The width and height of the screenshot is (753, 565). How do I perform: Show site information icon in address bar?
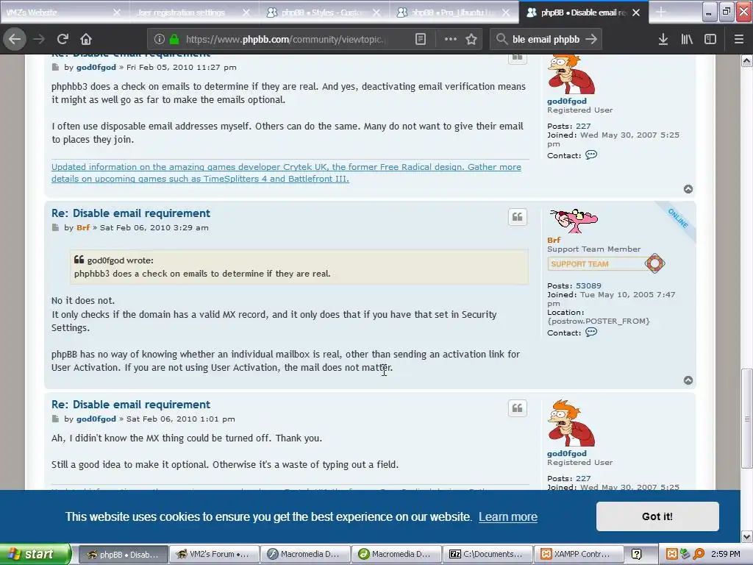pyautogui.click(x=160, y=39)
